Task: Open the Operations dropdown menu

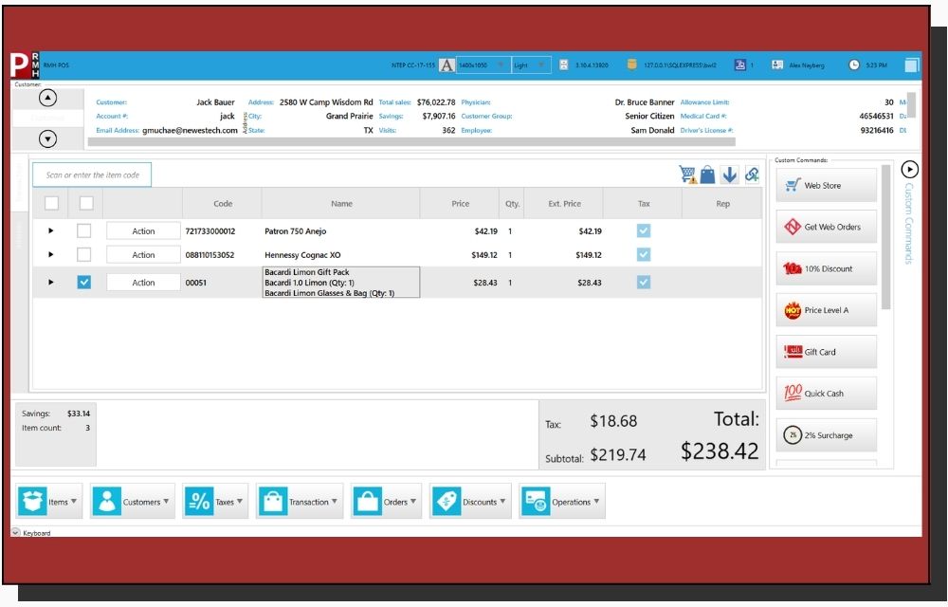Action: [x=561, y=501]
